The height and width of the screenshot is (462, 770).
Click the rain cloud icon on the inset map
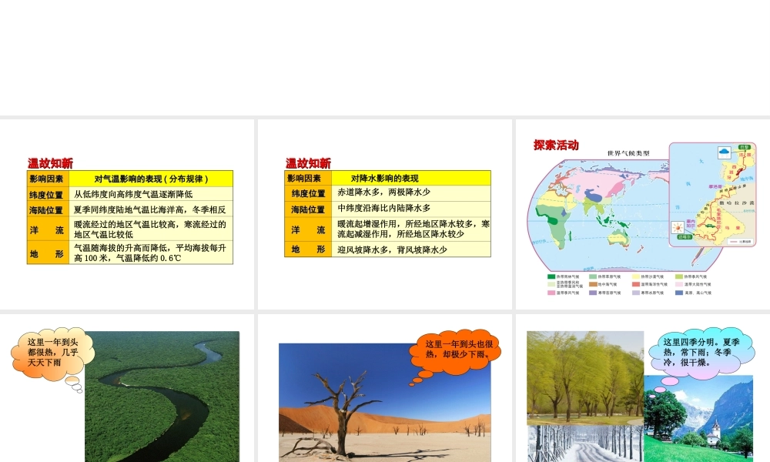point(725,152)
